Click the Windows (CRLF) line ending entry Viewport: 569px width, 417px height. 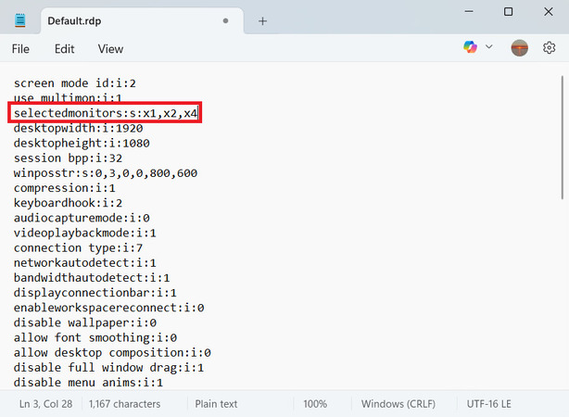398,404
